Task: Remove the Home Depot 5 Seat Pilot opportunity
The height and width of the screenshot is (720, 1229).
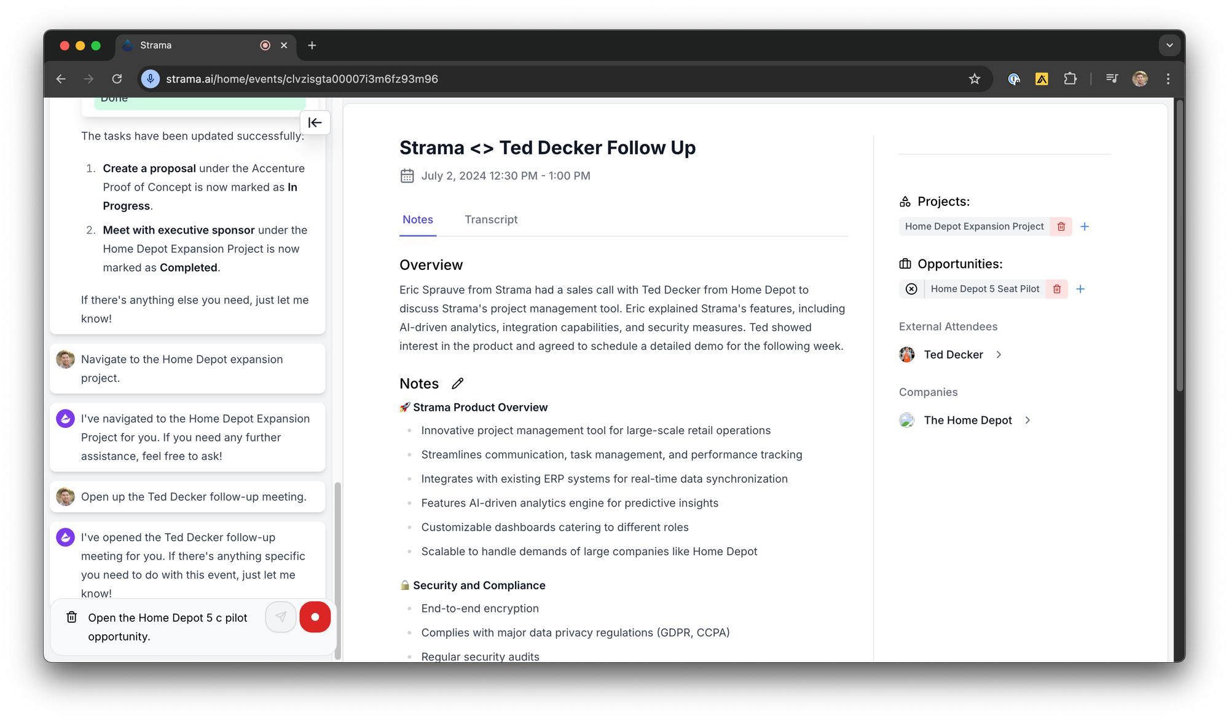Action: (x=1057, y=289)
